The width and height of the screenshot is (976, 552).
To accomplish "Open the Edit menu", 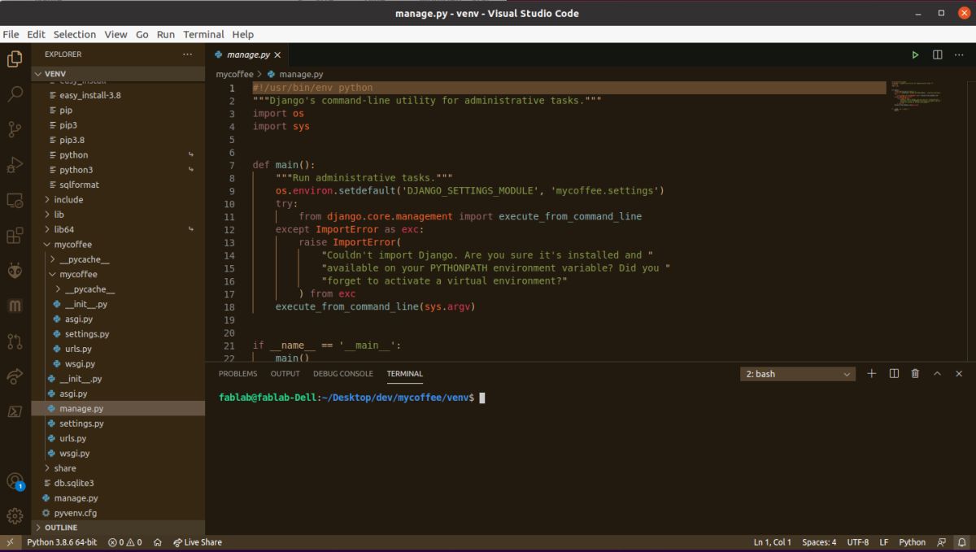I will pos(36,34).
